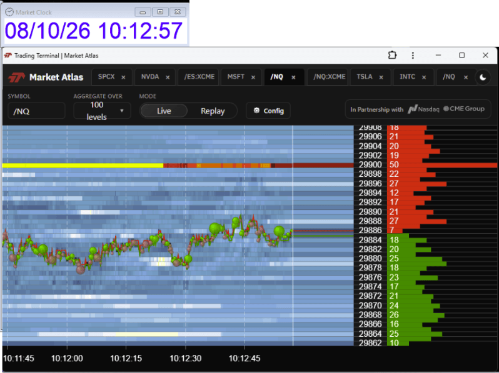This screenshot has height=373, width=499.
Task: Click the 10:12:00 time axis label
Action: coord(67,359)
